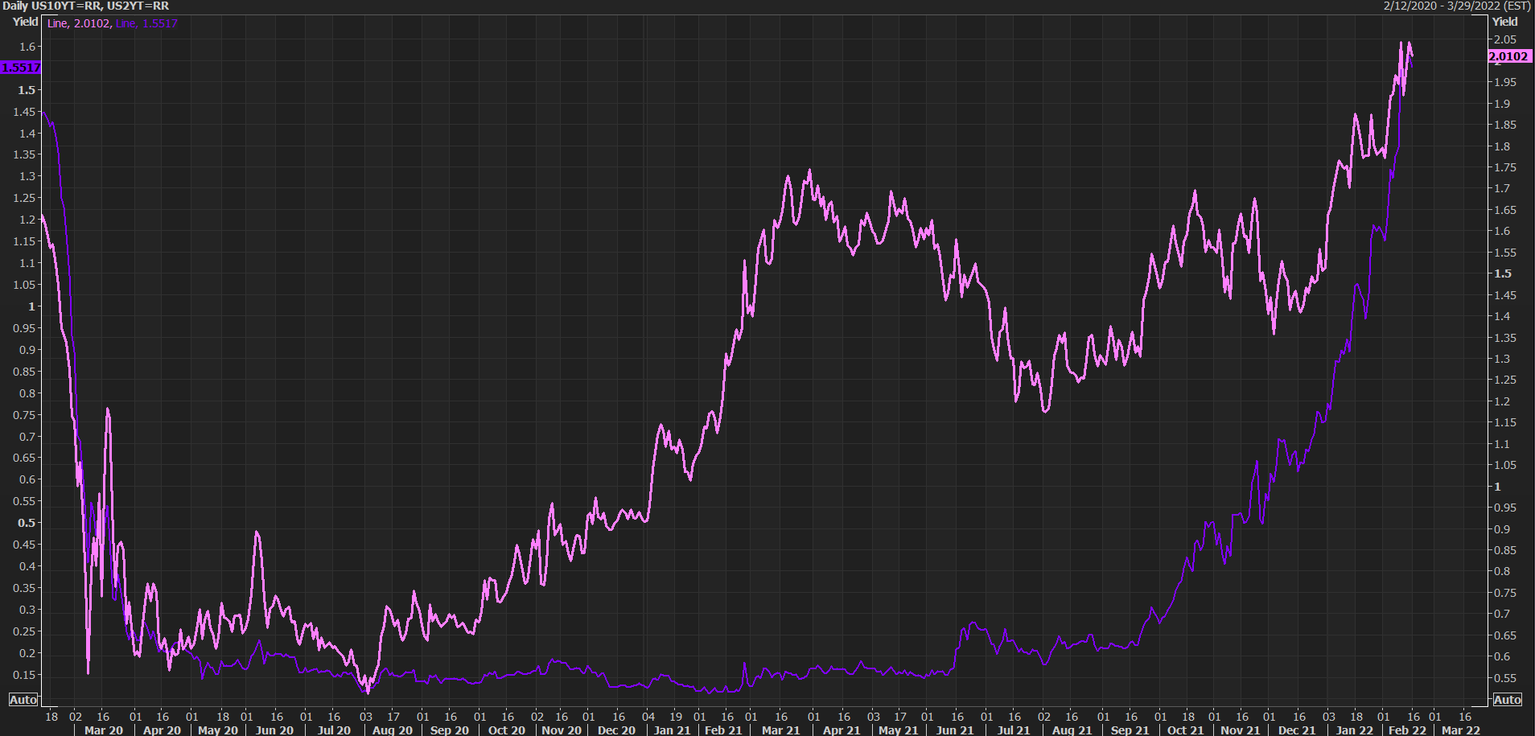Image resolution: width=1535 pixels, height=736 pixels.
Task: Click the 0.45 tick on the Yield axis
Action: (x=25, y=545)
